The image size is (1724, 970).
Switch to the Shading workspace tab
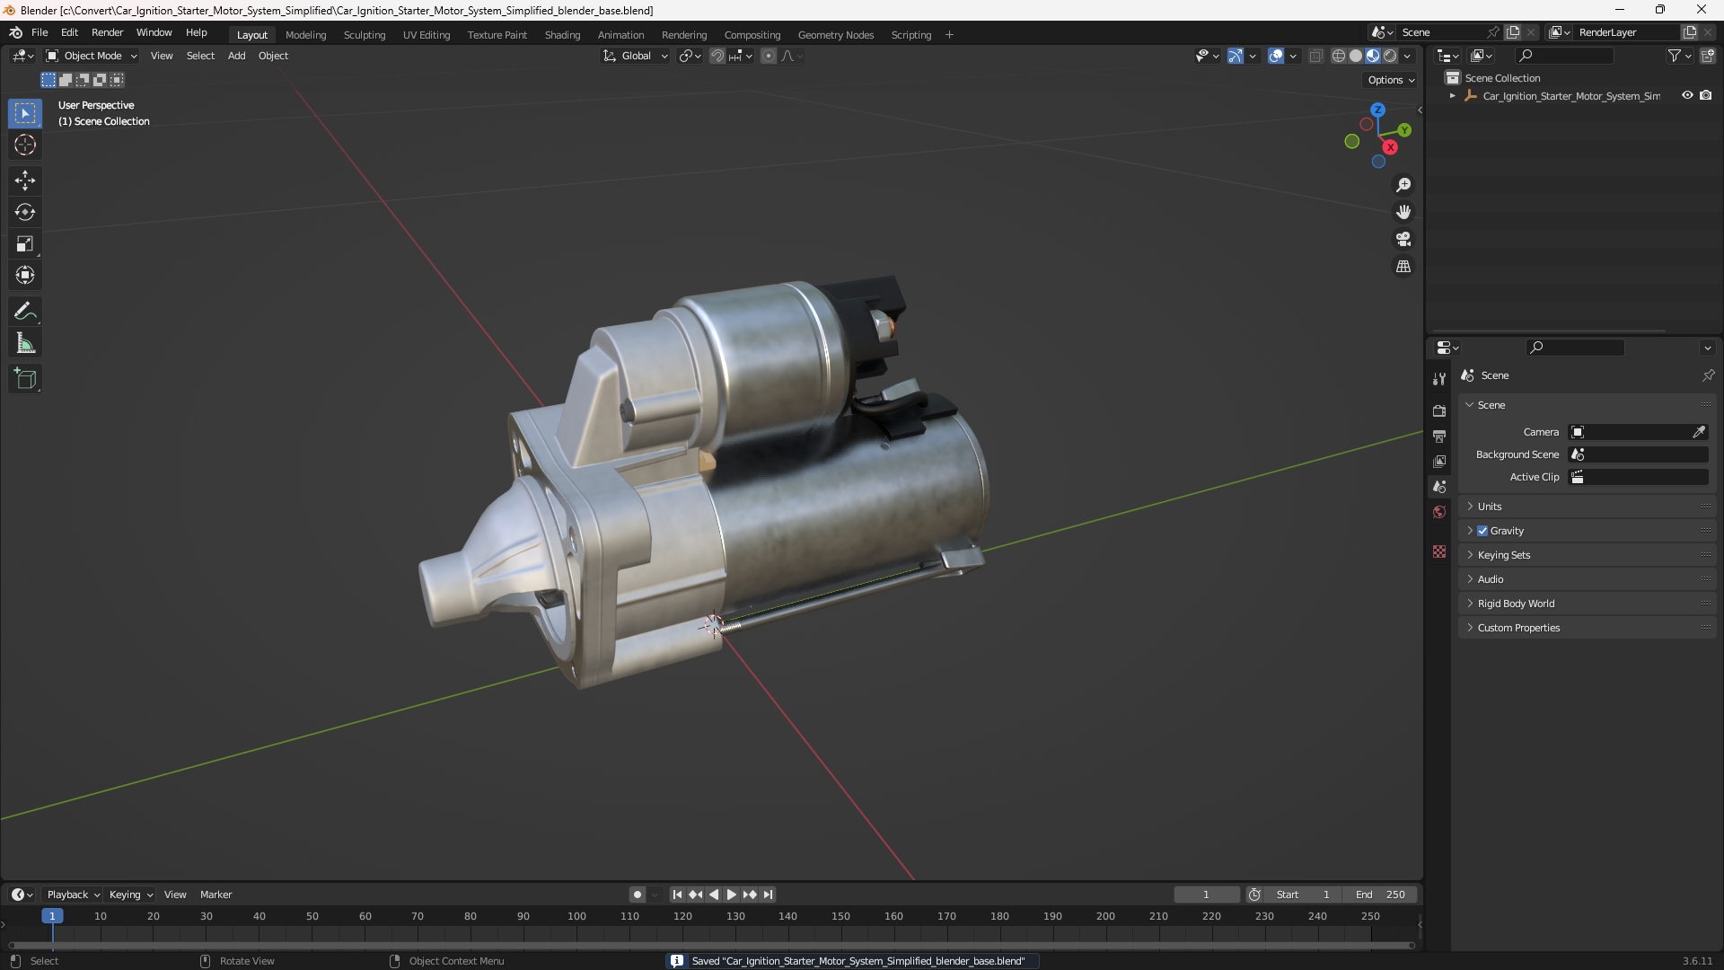(562, 35)
